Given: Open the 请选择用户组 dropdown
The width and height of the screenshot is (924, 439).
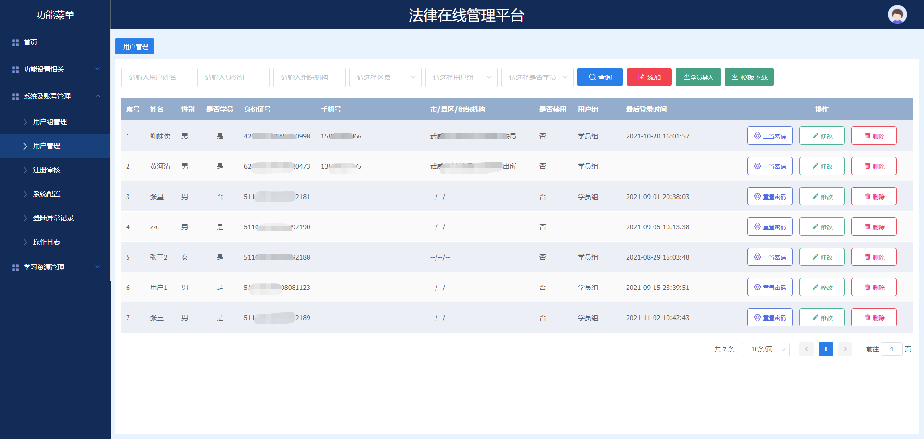Looking at the screenshot, I should [462, 77].
